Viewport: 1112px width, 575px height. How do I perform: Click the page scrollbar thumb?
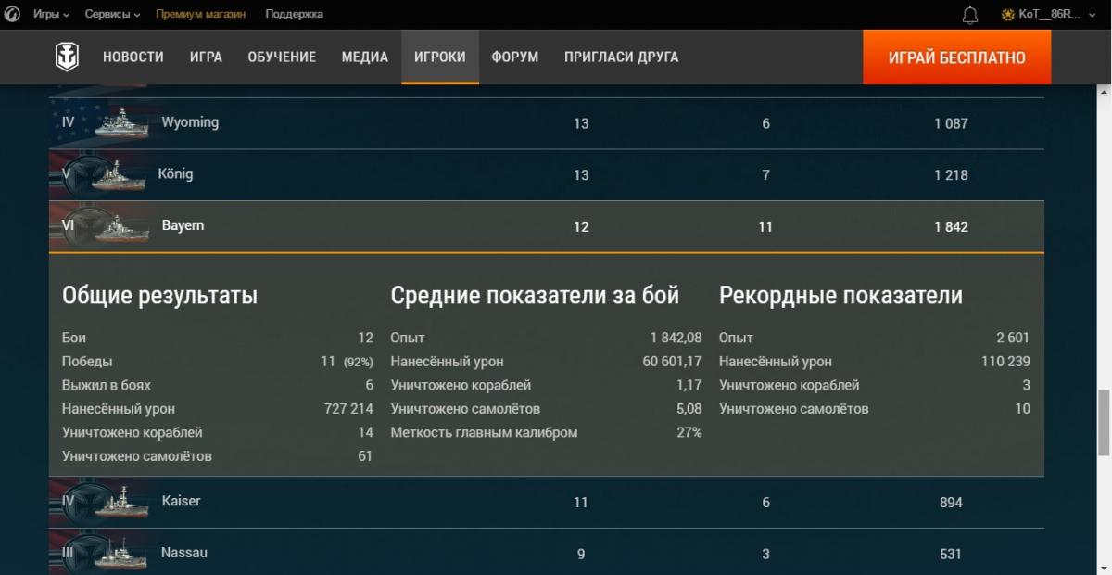point(1104,423)
